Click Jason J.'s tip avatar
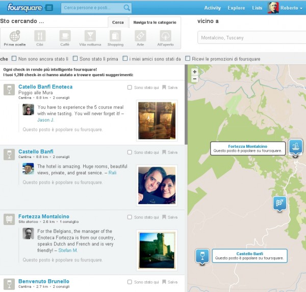Screen dimensions: 306x292 tap(28, 109)
